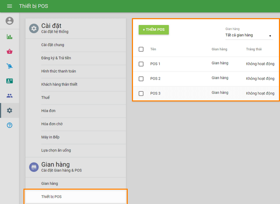Open the inventory trolley icon
Screen dimensions: 280x204
tap(9, 66)
